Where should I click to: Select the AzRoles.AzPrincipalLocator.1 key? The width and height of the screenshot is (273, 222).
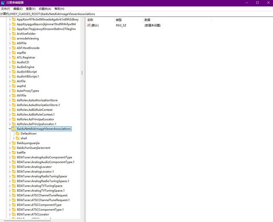click(37, 124)
